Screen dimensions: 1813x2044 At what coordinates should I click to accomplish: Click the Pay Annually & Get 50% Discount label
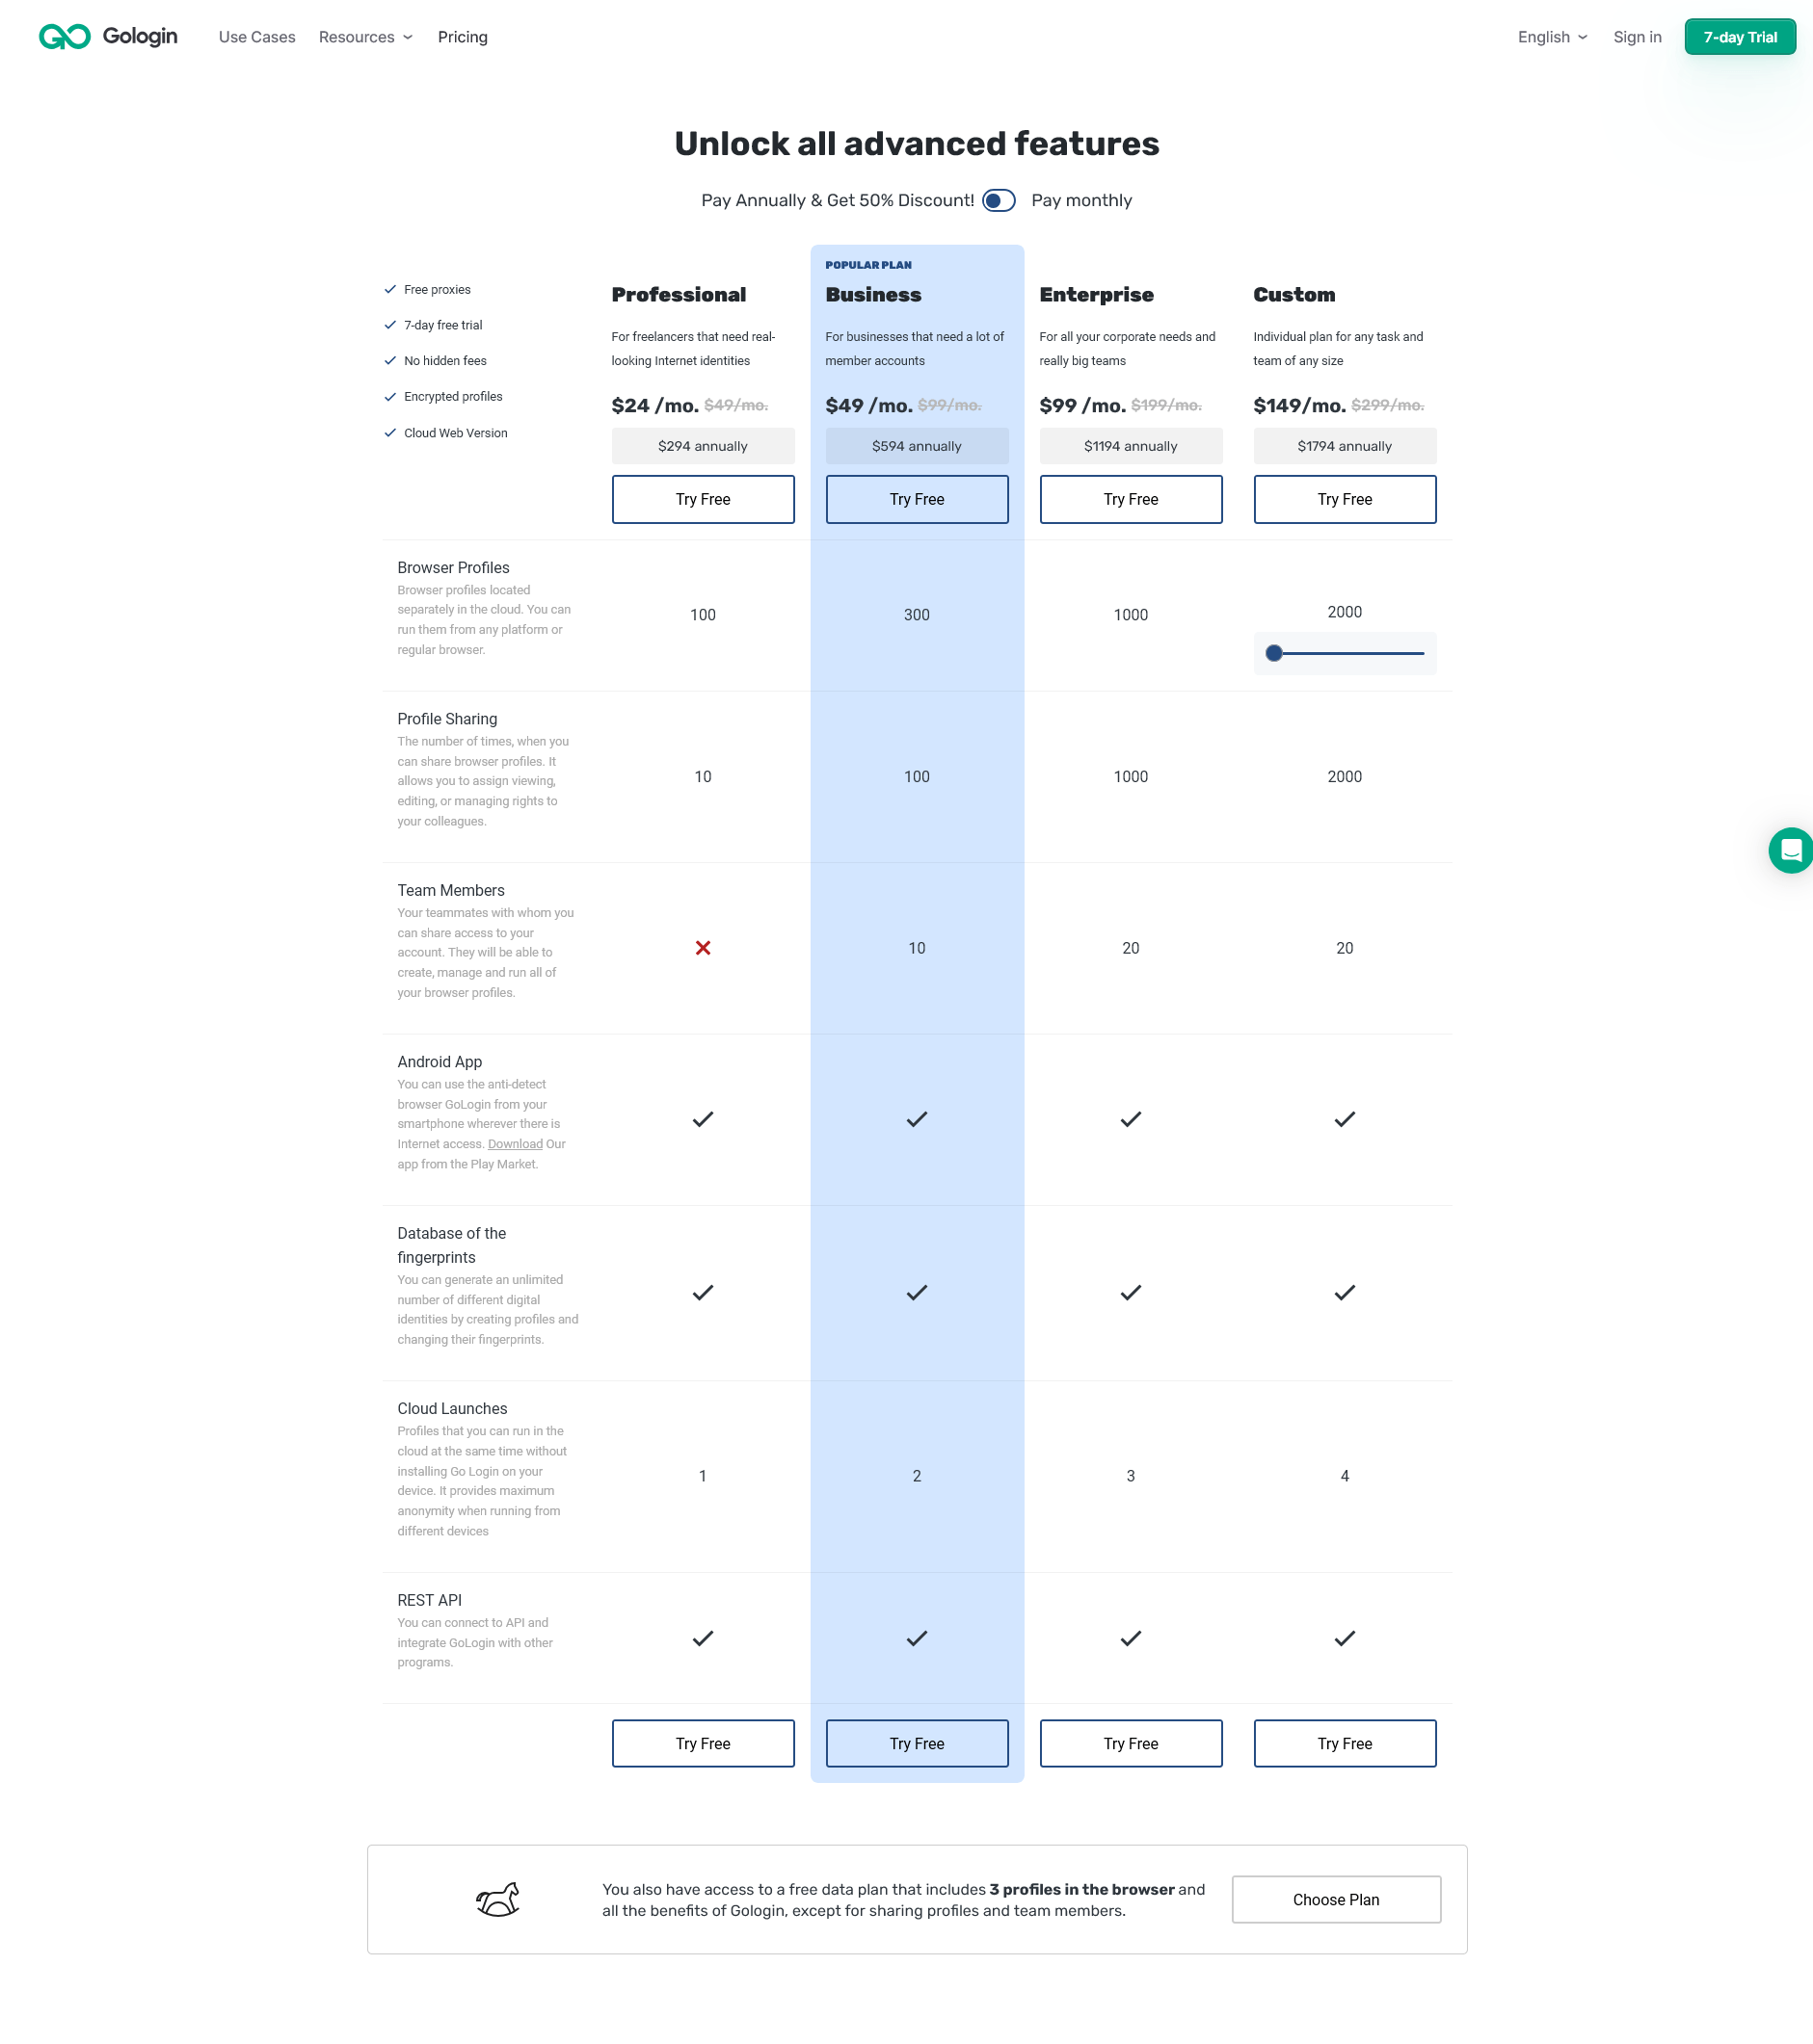pyautogui.click(x=838, y=200)
